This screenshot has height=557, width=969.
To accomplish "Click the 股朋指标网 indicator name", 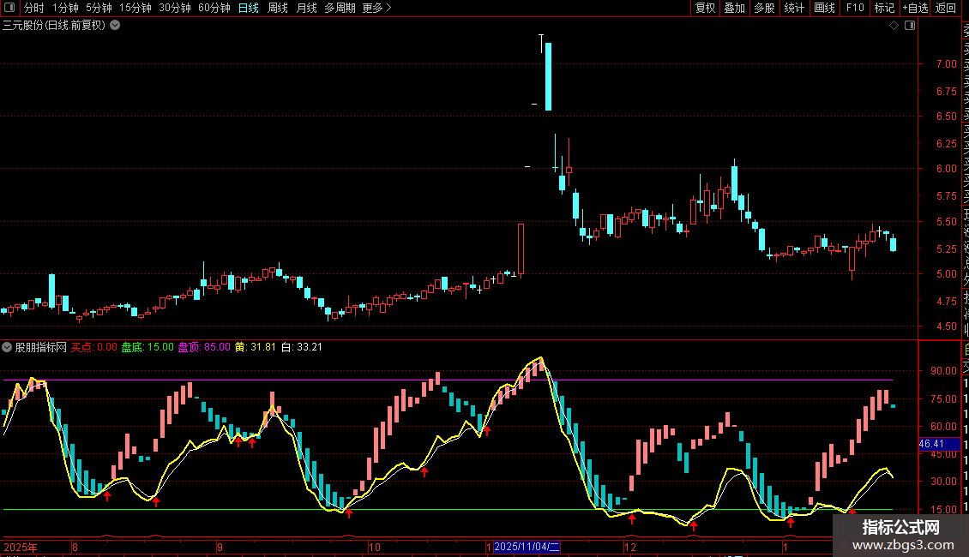I will (41, 347).
